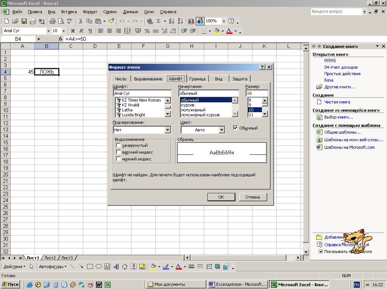Viewport: 387px width, 290px height.
Task: Click the Save diskette icon
Action: click(24, 21)
